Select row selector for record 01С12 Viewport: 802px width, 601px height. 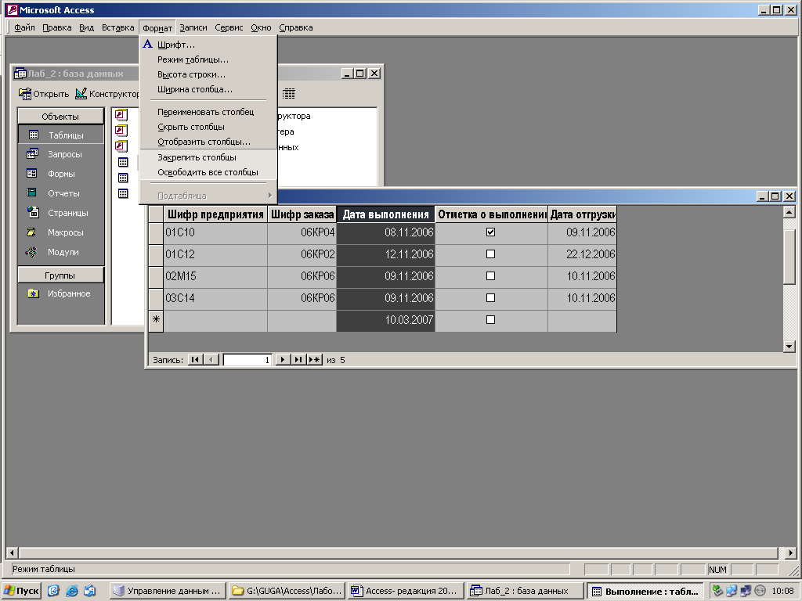pos(156,254)
